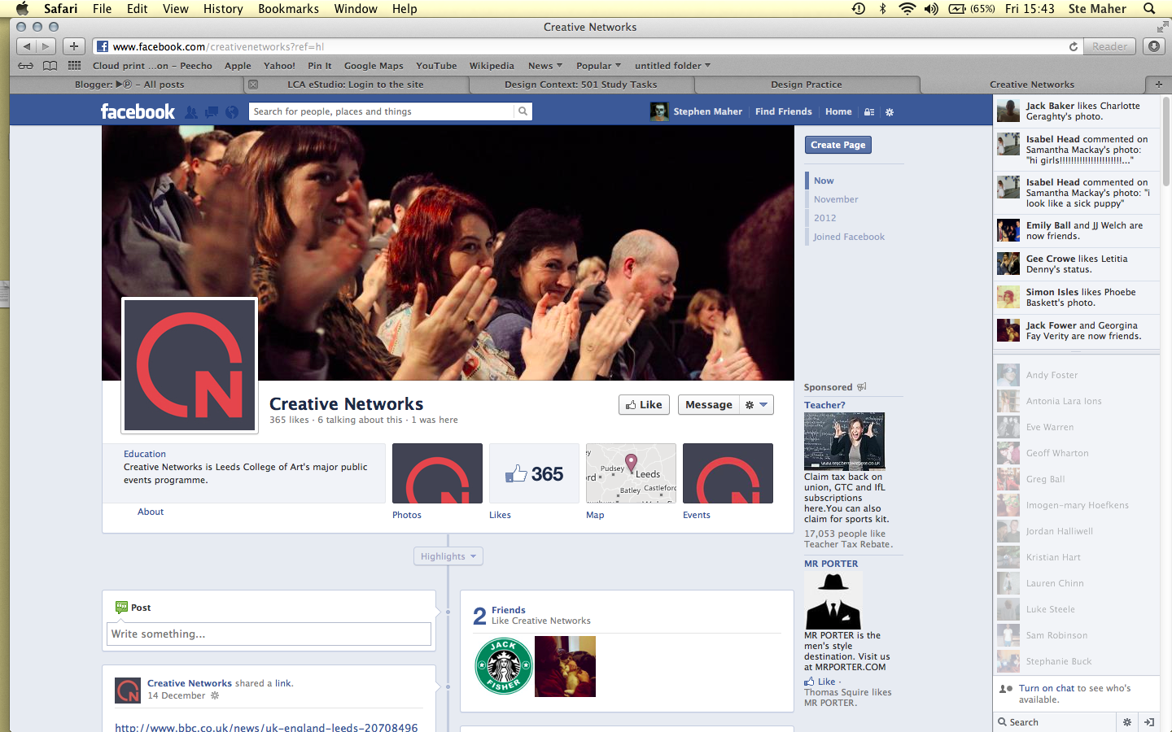The image size is (1172, 732).
Task: Open Facebook notifications globe icon
Action: 232,112
